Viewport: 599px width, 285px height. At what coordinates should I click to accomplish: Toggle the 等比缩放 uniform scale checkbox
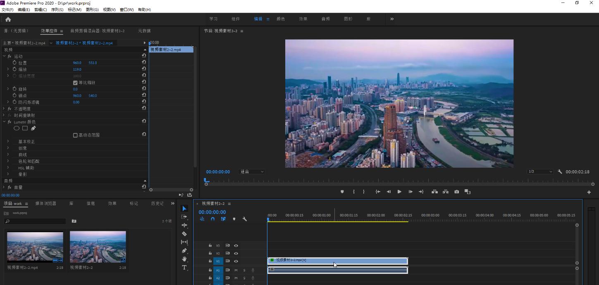coord(75,83)
